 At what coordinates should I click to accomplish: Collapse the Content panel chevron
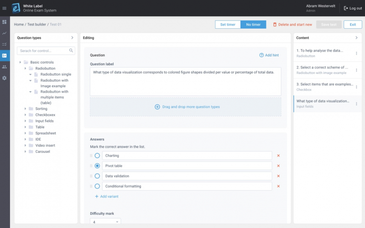pyautogui.click(x=356, y=38)
